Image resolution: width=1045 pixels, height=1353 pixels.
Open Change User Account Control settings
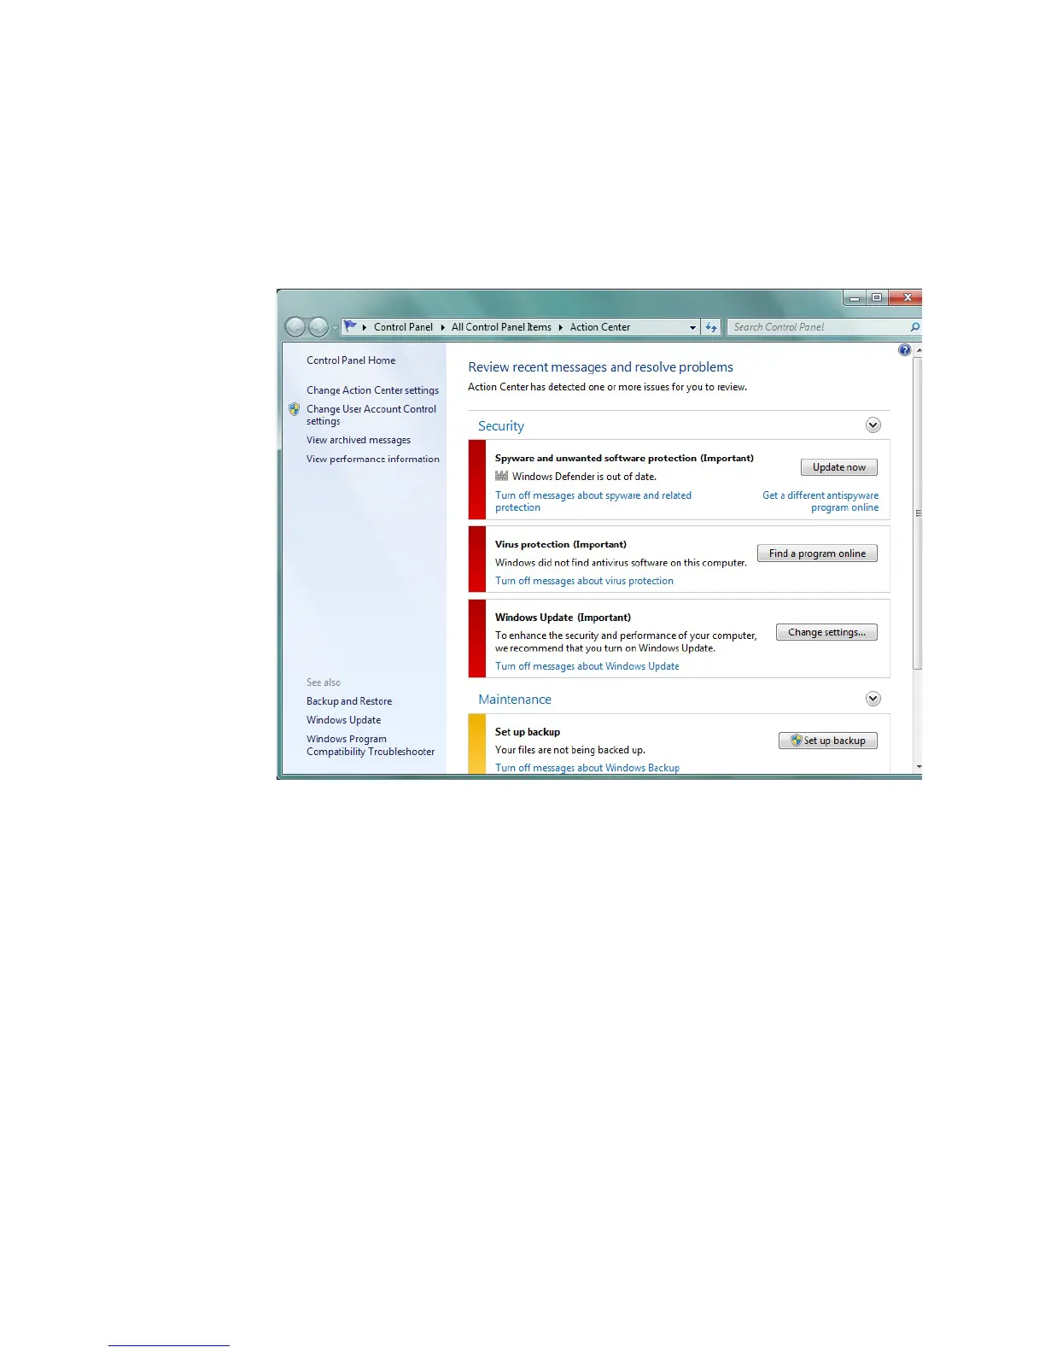tap(371, 415)
